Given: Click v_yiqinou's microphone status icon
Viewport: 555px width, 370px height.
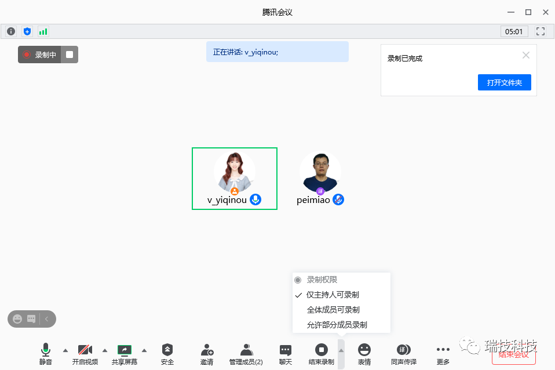Looking at the screenshot, I should 255,199.
